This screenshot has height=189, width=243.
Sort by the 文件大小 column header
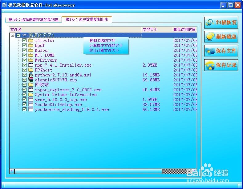coord(156,30)
